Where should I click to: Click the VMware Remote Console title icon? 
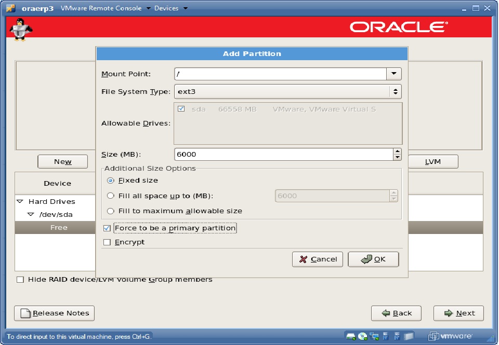pyautogui.click(x=11, y=8)
